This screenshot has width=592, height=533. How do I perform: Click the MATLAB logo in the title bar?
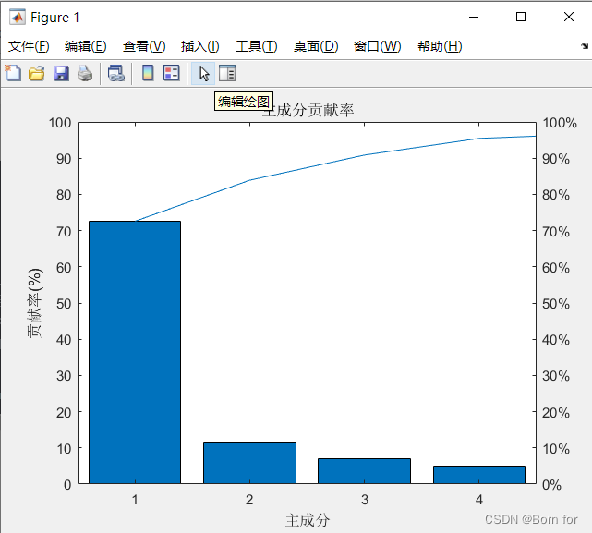click(x=18, y=18)
